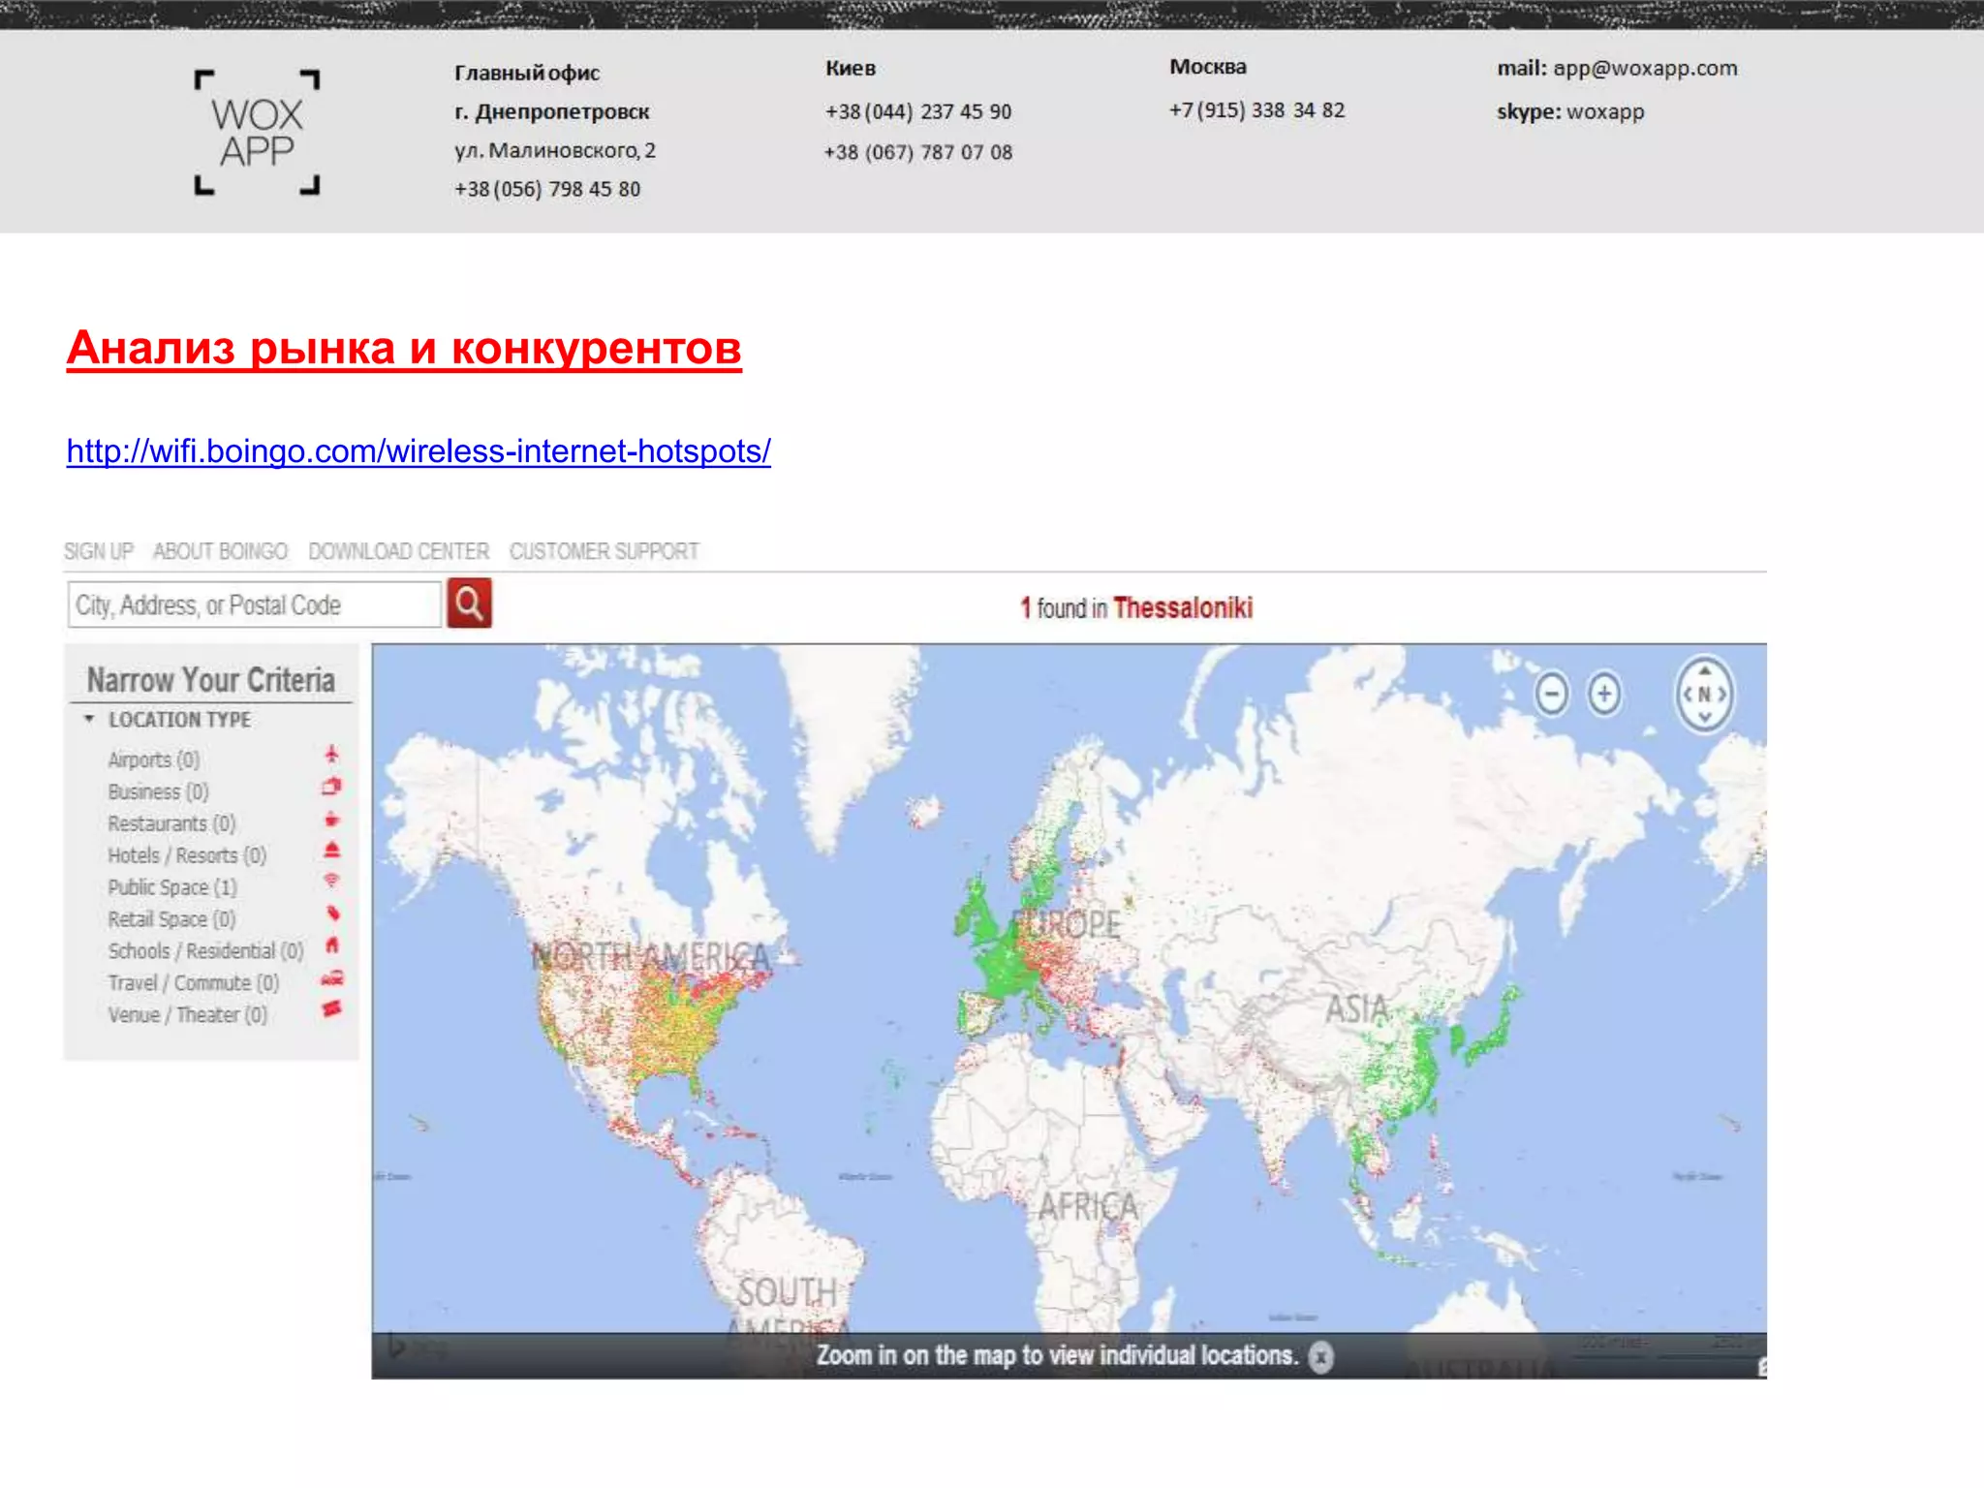Click the NORTH AMERICA label on map

[651, 957]
